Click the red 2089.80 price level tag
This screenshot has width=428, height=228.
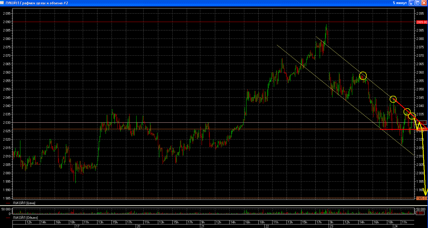click(421, 22)
